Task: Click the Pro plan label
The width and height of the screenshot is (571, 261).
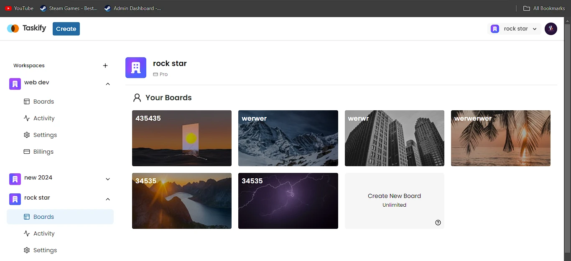Action: click(x=160, y=74)
